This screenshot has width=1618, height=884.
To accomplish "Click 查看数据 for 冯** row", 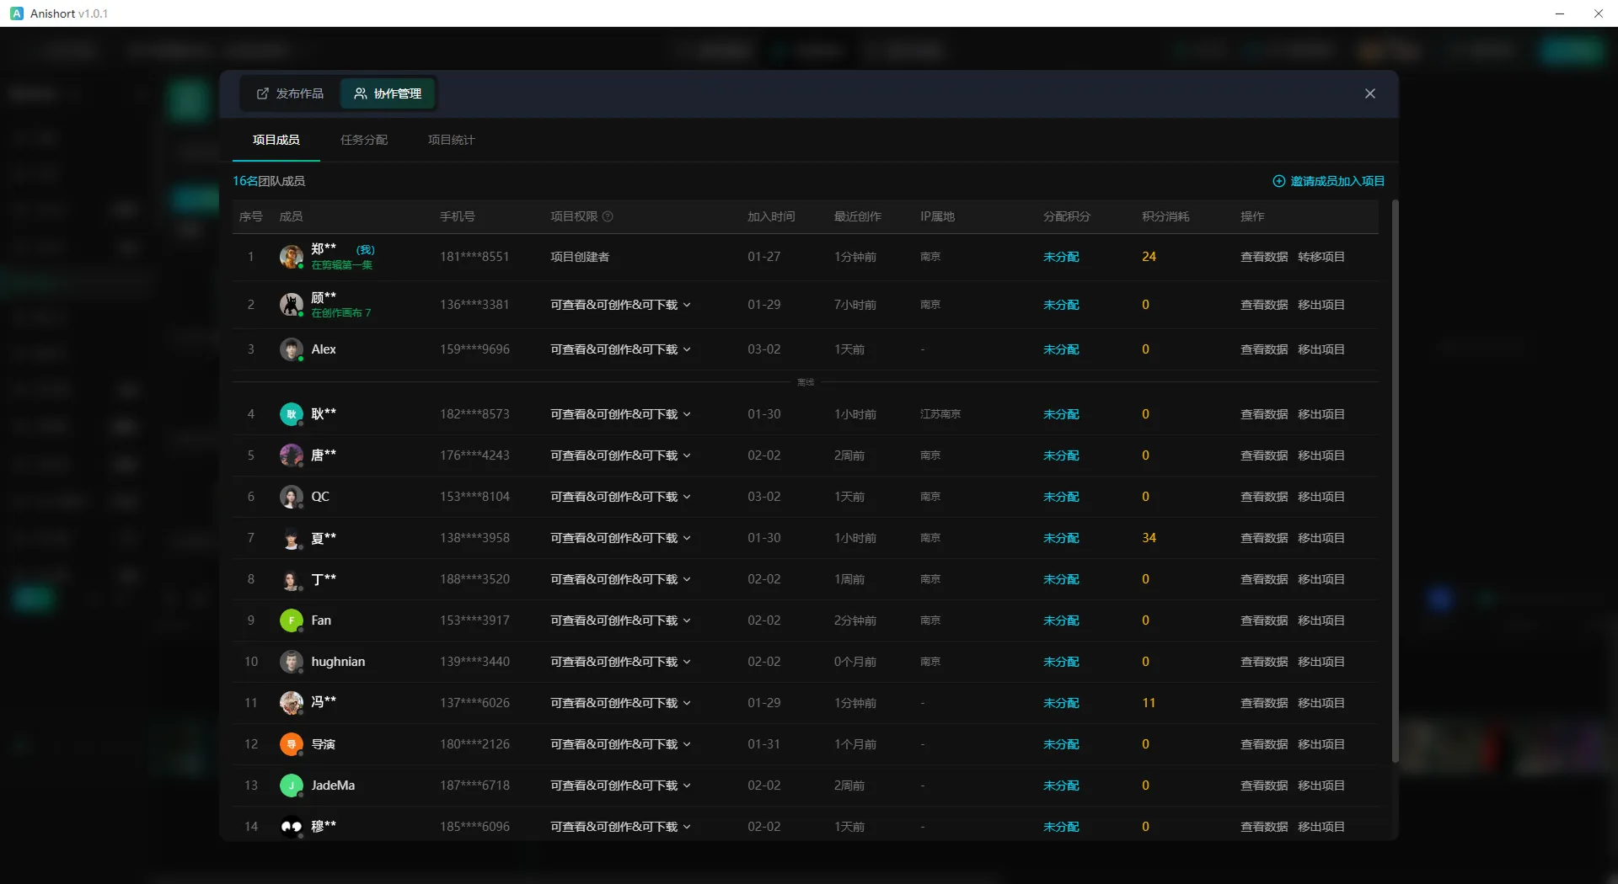I will (1263, 703).
